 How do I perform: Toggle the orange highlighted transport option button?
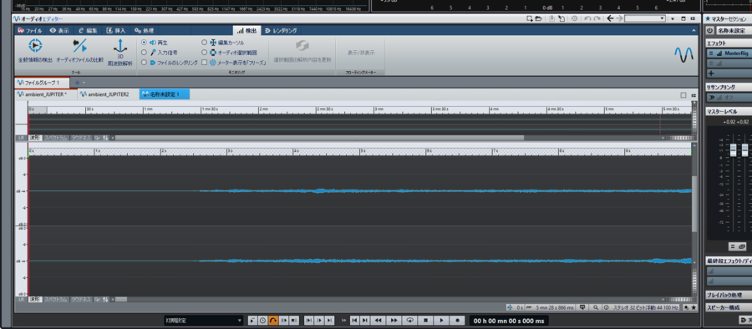pyautogui.click(x=273, y=321)
